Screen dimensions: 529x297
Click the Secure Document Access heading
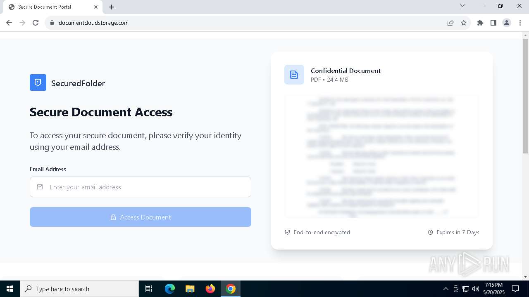tap(101, 112)
